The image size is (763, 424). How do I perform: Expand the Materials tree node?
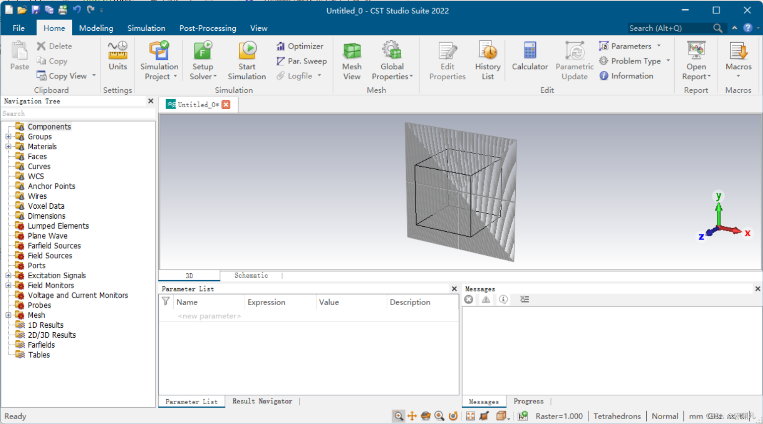(8, 146)
